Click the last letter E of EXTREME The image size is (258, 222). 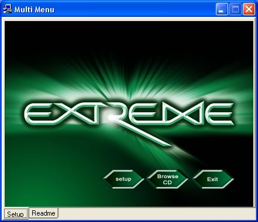tap(218, 114)
